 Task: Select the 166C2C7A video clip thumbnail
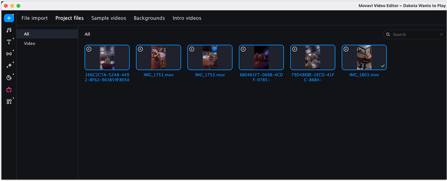click(107, 57)
